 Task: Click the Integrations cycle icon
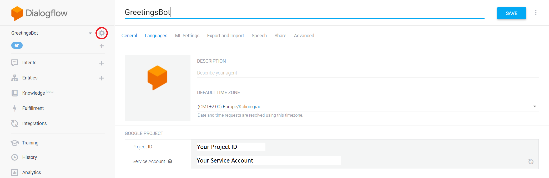click(15, 123)
